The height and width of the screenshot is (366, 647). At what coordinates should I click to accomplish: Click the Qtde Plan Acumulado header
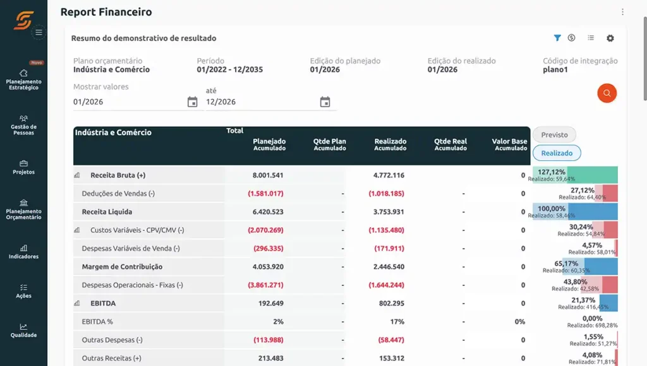pyautogui.click(x=330, y=145)
